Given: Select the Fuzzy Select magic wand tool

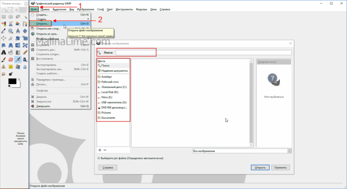Looking at the screenshot, I should (x=25, y=17).
